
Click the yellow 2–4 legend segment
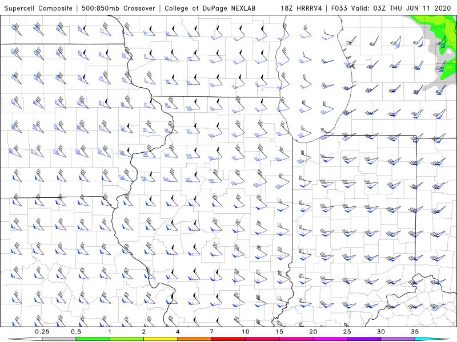(x=161, y=339)
